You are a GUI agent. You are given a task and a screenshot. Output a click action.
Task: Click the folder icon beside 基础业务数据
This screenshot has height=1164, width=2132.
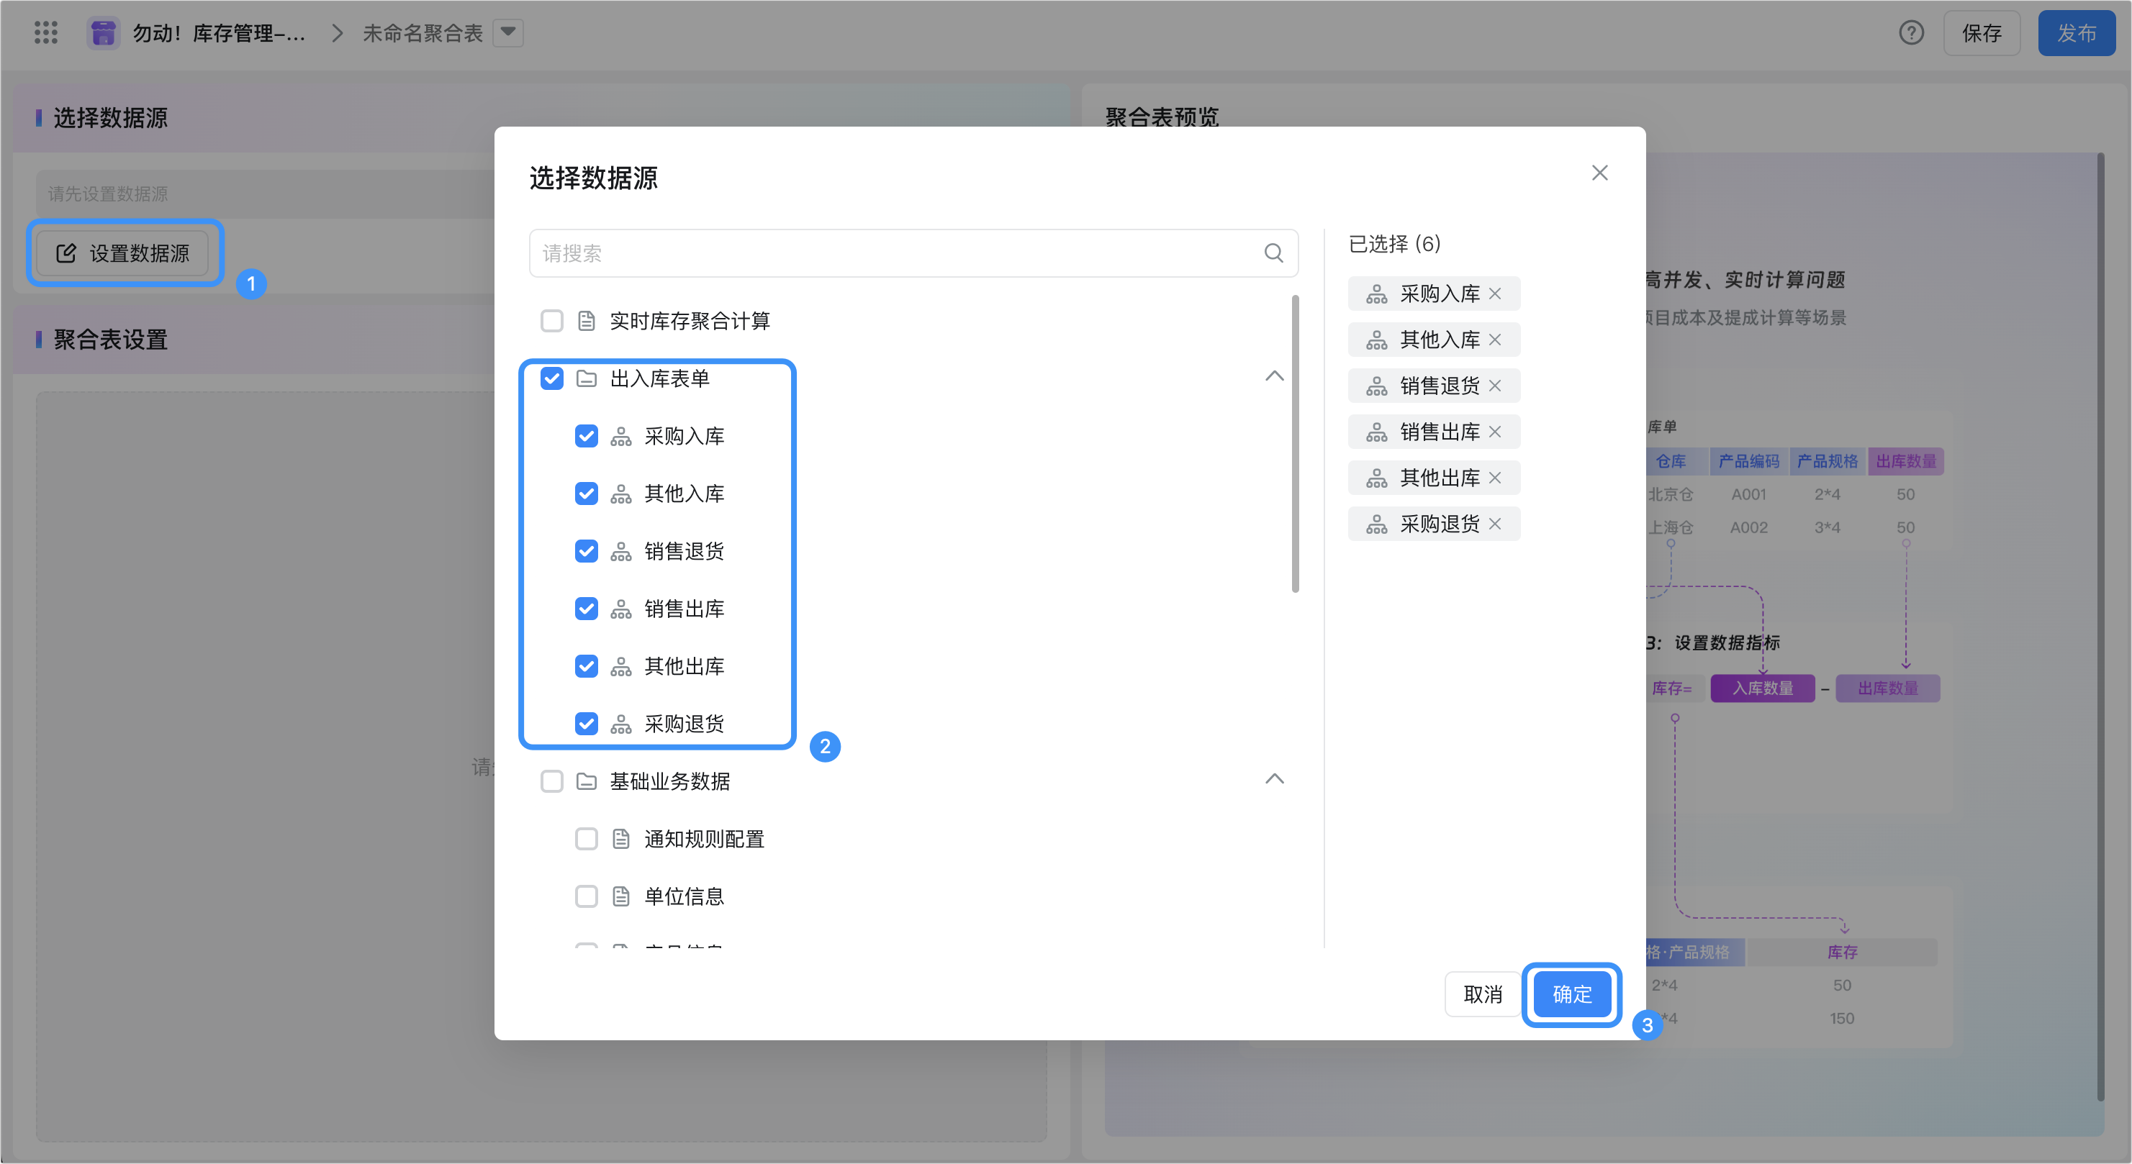pyautogui.click(x=586, y=782)
